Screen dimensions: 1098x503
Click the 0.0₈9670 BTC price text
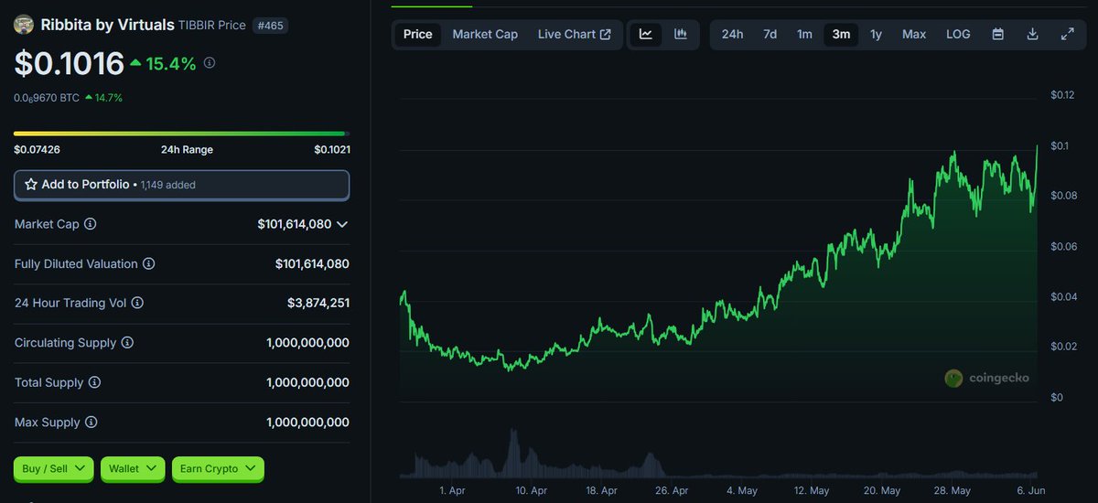pos(47,97)
